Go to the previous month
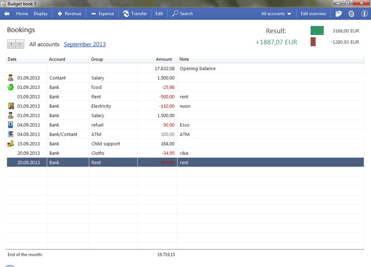 click(x=11, y=44)
